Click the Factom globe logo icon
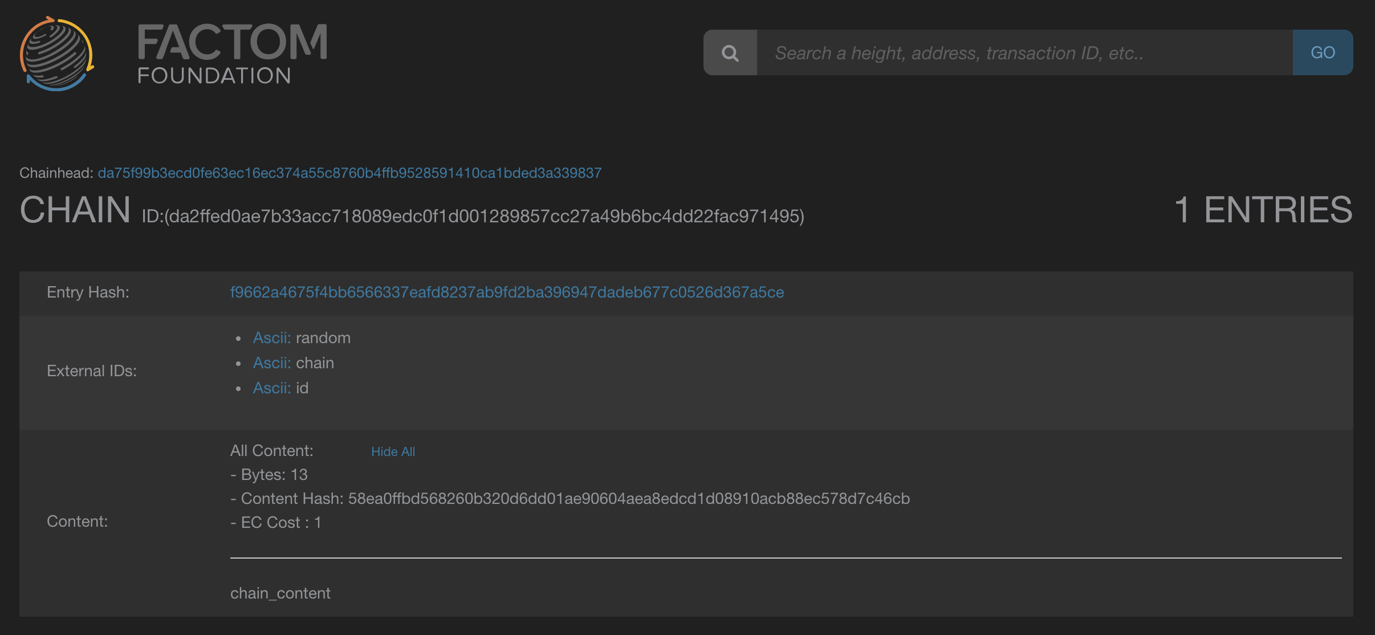1375x635 pixels. 56,54
